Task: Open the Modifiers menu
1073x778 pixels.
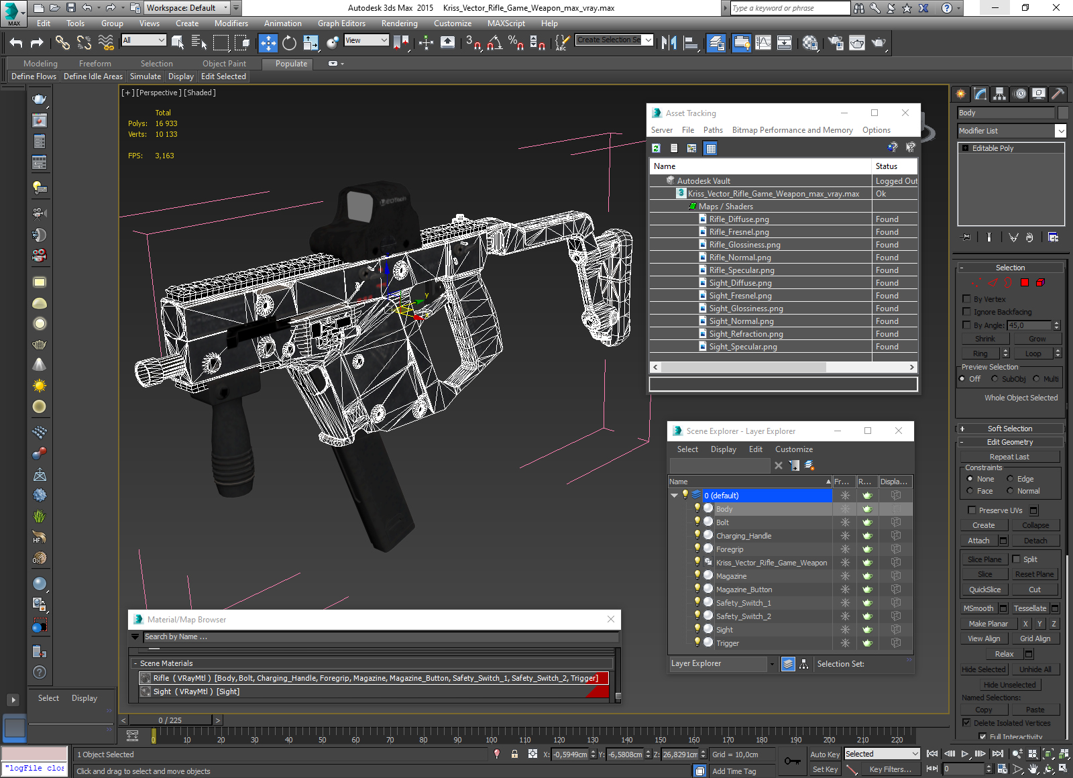Action: 231,23
